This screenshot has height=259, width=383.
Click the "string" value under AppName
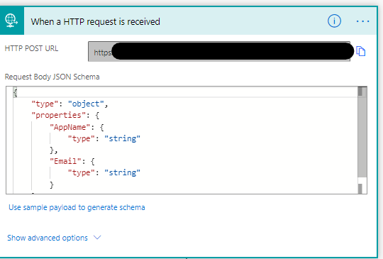click(122, 138)
